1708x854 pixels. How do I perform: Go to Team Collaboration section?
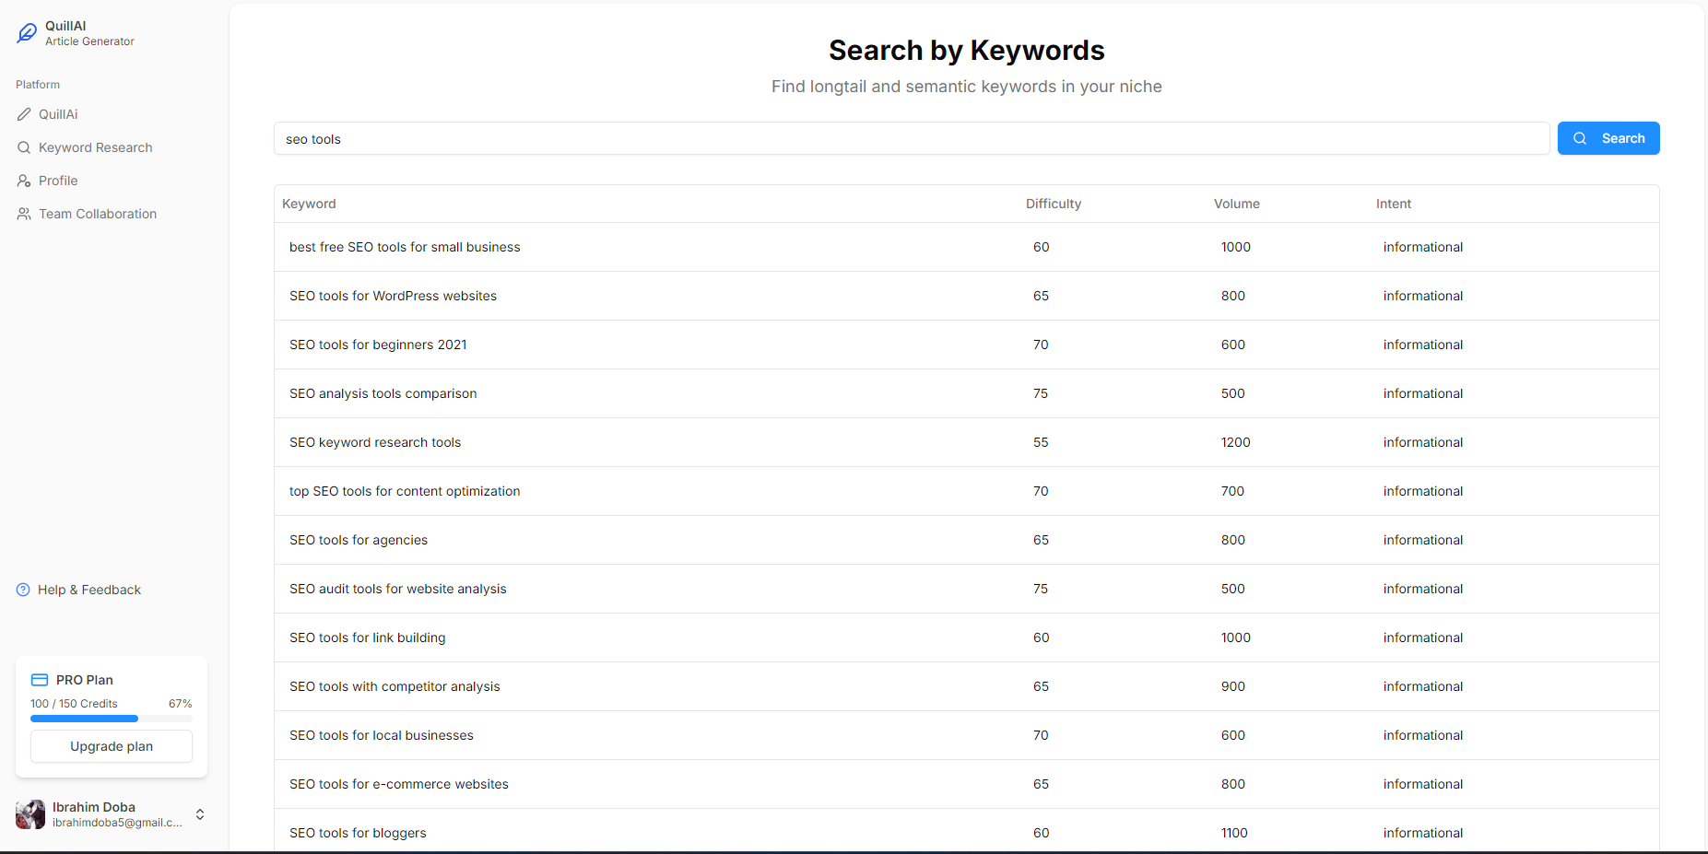pos(98,214)
